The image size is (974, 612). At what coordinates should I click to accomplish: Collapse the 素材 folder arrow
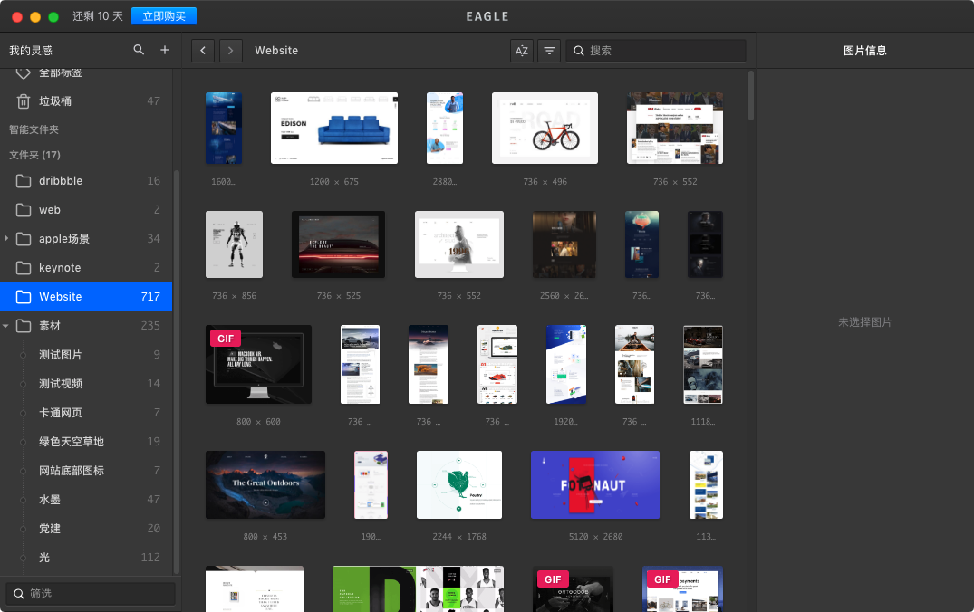7,326
